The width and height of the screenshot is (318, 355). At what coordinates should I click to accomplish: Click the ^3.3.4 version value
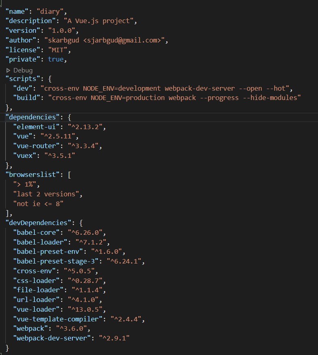[83, 146]
